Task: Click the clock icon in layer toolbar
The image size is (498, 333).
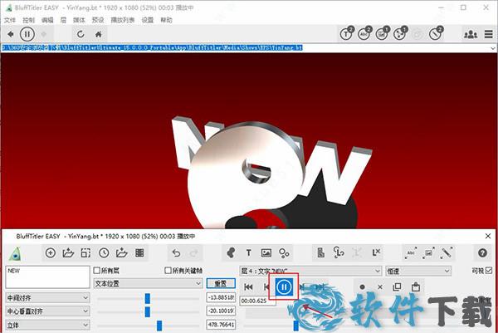Action: pos(104,252)
